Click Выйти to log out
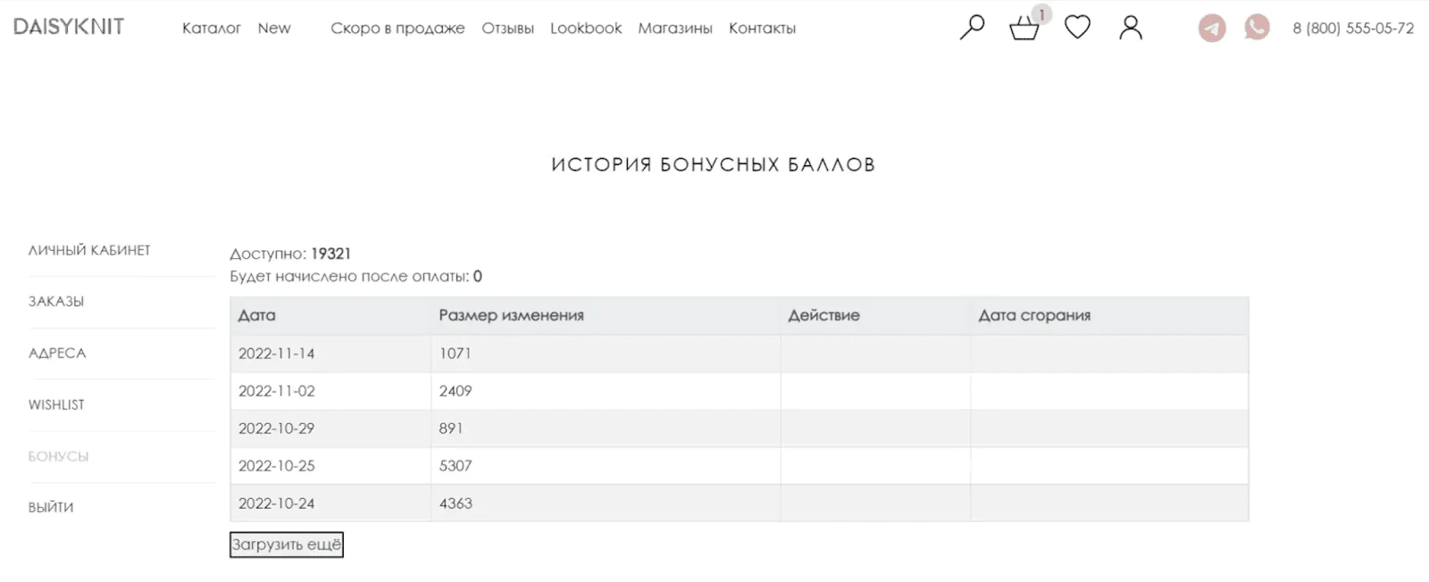 [x=51, y=507]
